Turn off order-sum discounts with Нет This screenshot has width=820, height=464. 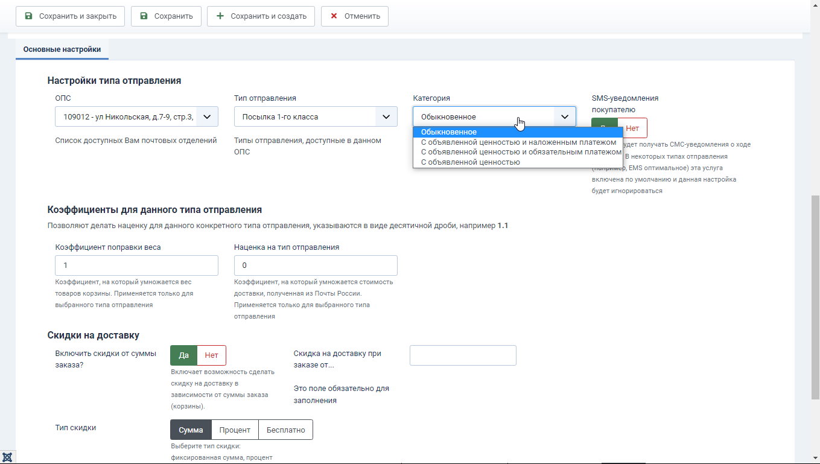tap(211, 355)
